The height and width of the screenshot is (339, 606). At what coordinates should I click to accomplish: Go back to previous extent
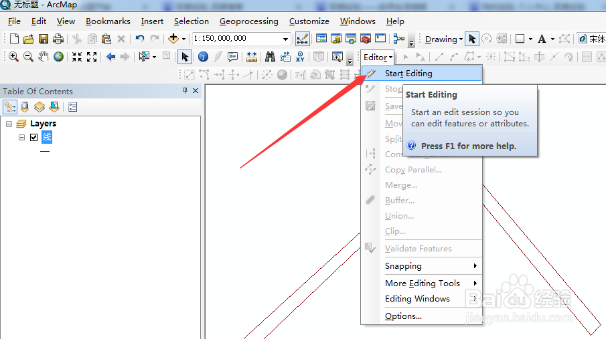110,57
